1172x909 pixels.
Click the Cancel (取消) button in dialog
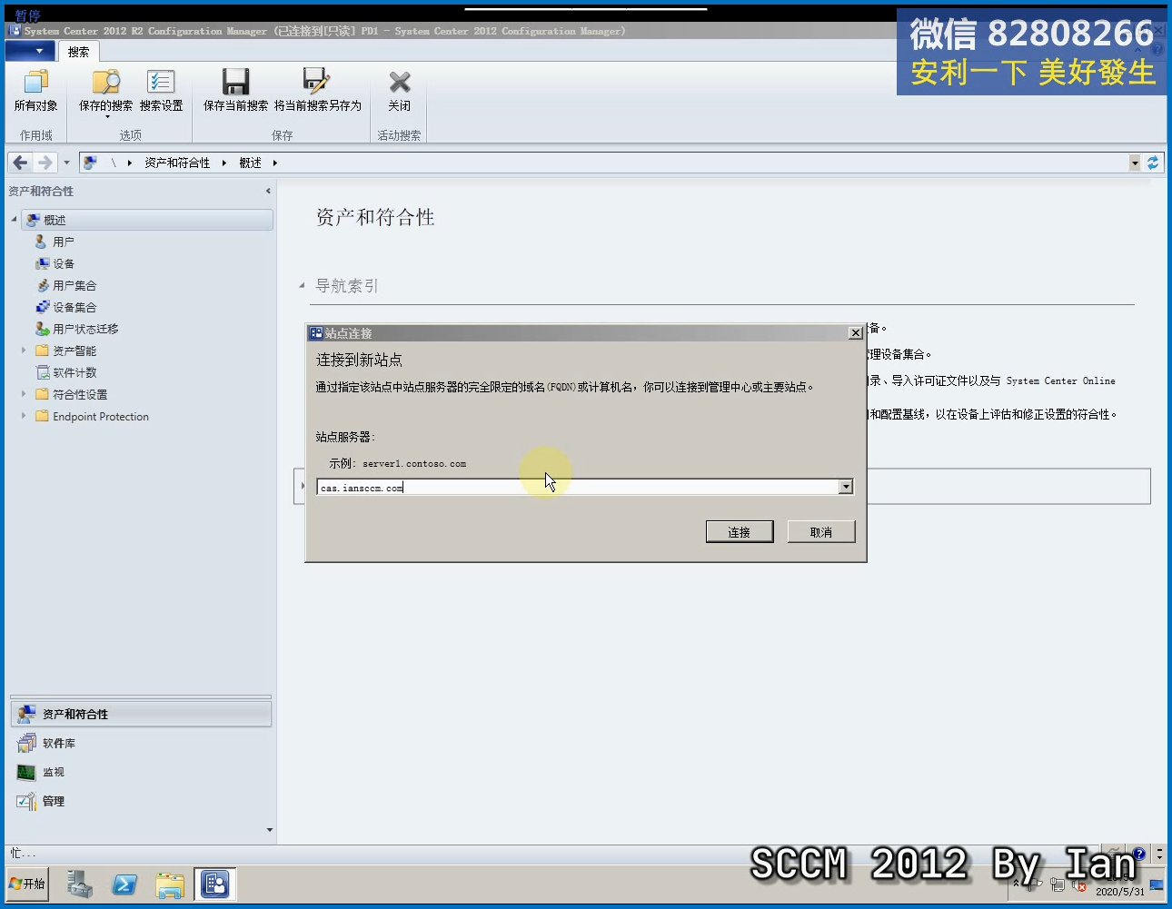[821, 531]
